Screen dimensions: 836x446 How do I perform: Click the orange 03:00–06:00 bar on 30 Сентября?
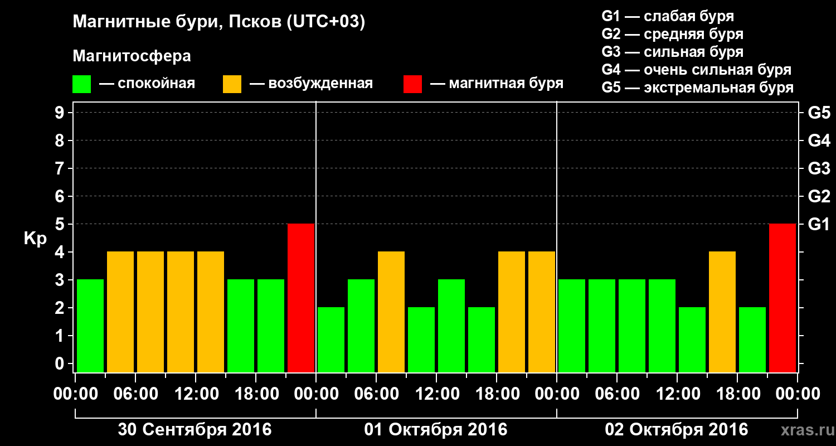(x=120, y=312)
